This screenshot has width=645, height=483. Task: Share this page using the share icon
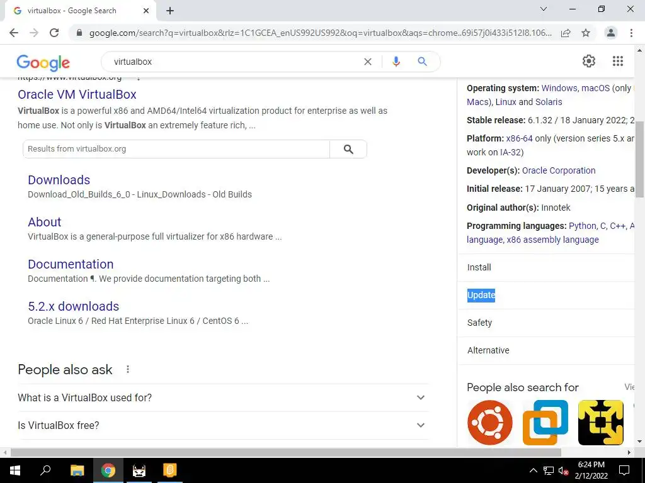click(x=566, y=33)
